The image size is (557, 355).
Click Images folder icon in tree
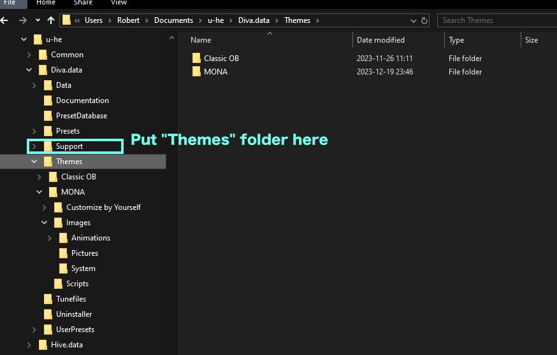point(58,223)
